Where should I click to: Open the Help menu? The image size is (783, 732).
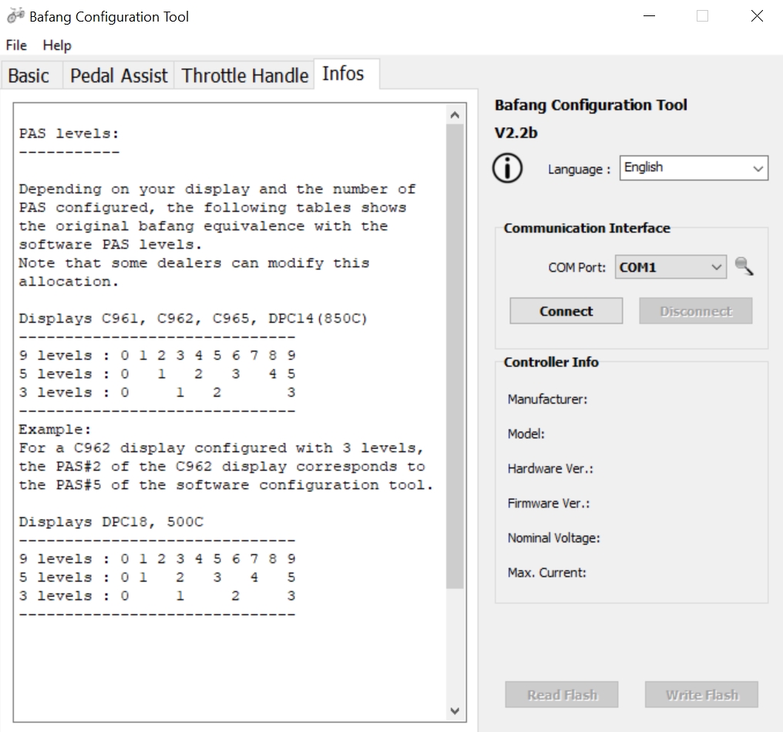57,45
